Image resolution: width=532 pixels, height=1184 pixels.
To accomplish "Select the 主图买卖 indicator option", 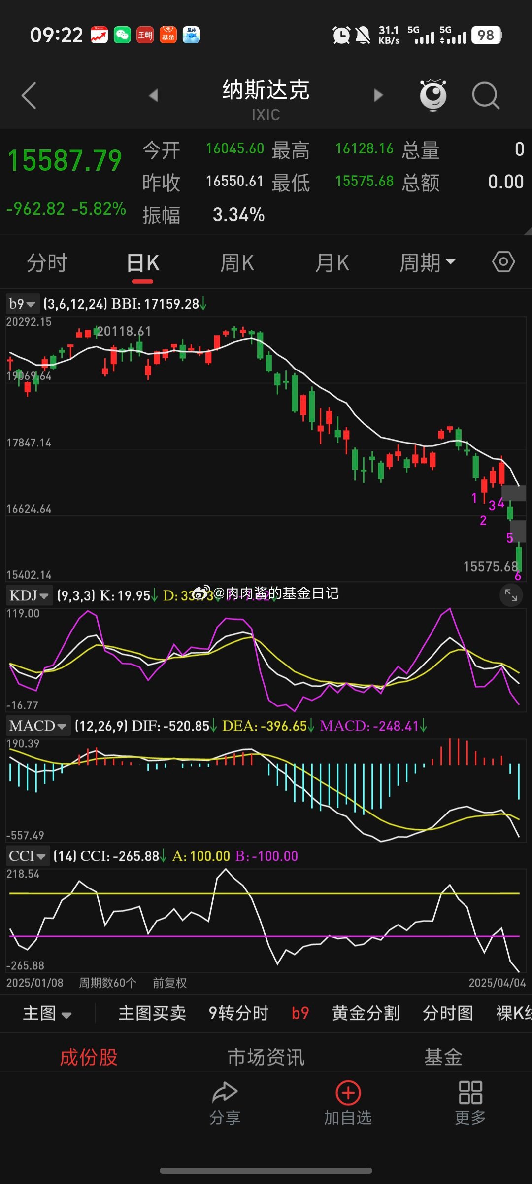I will (x=152, y=1013).
